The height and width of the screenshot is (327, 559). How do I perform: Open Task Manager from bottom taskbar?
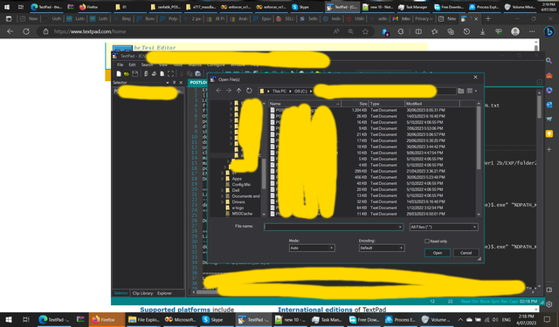tap(327, 319)
